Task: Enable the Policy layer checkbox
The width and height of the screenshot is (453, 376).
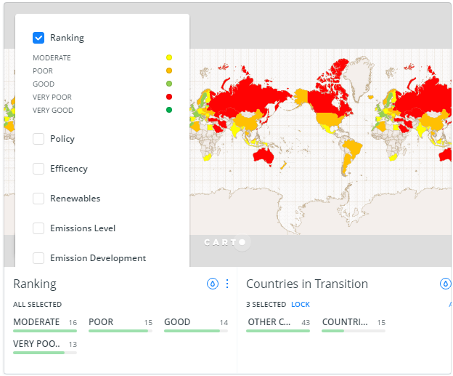Action: 38,139
